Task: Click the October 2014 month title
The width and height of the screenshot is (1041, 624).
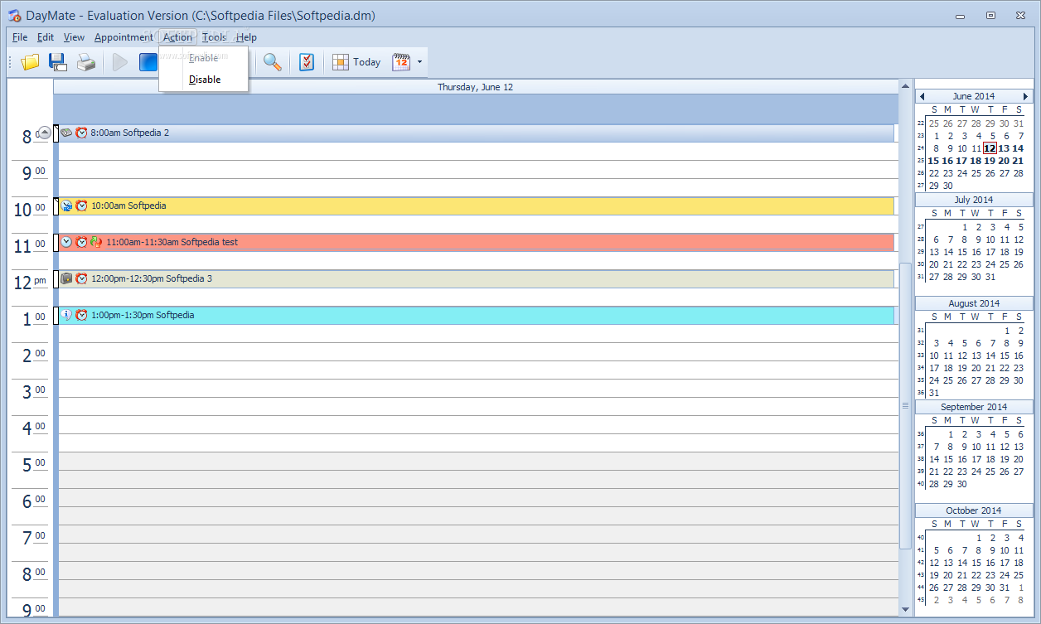Action: [x=974, y=510]
